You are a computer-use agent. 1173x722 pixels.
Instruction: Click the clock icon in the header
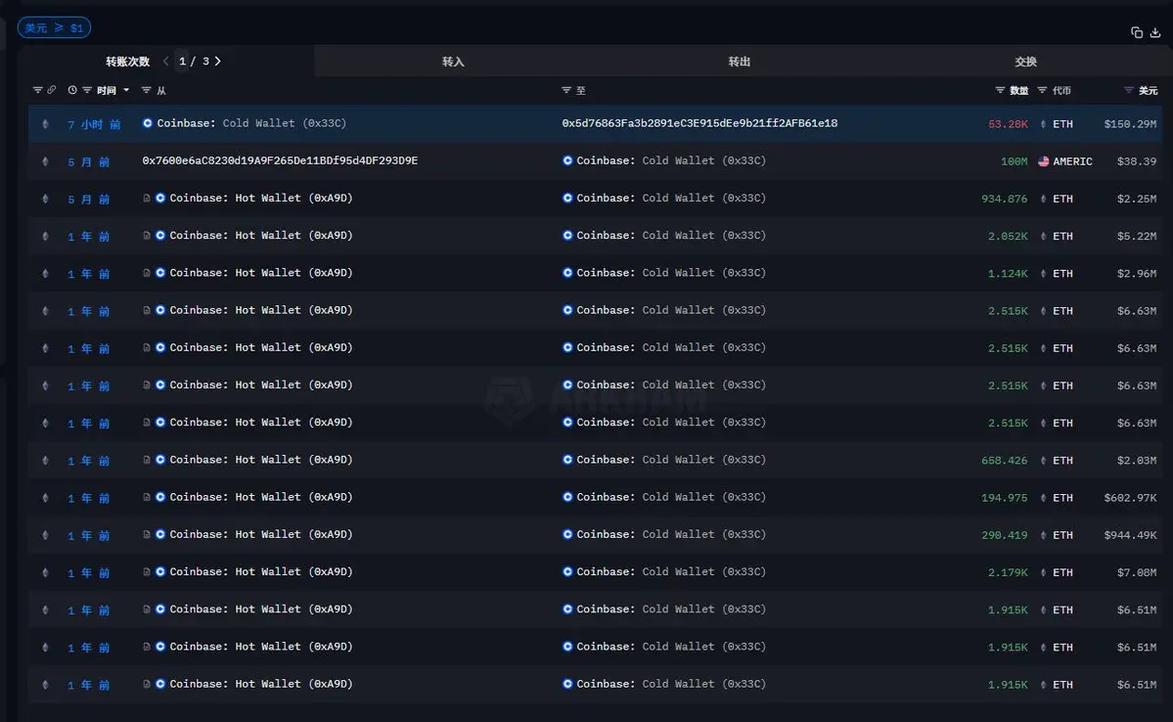[x=72, y=90]
